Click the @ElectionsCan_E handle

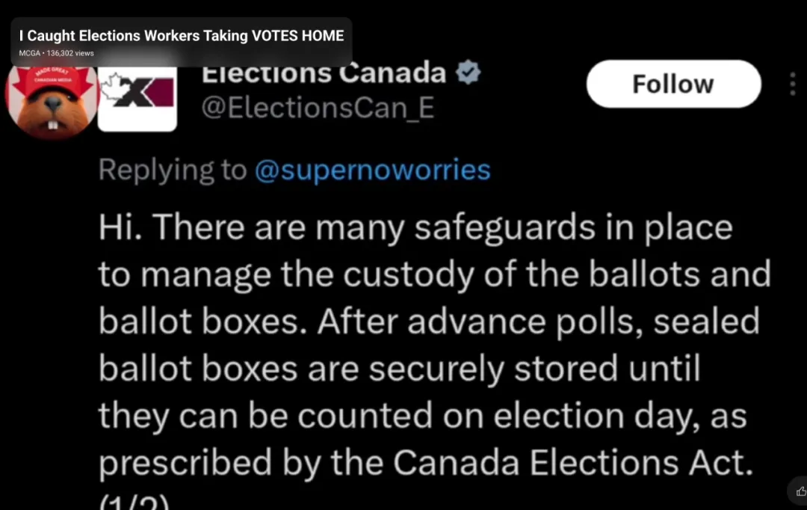coord(318,108)
